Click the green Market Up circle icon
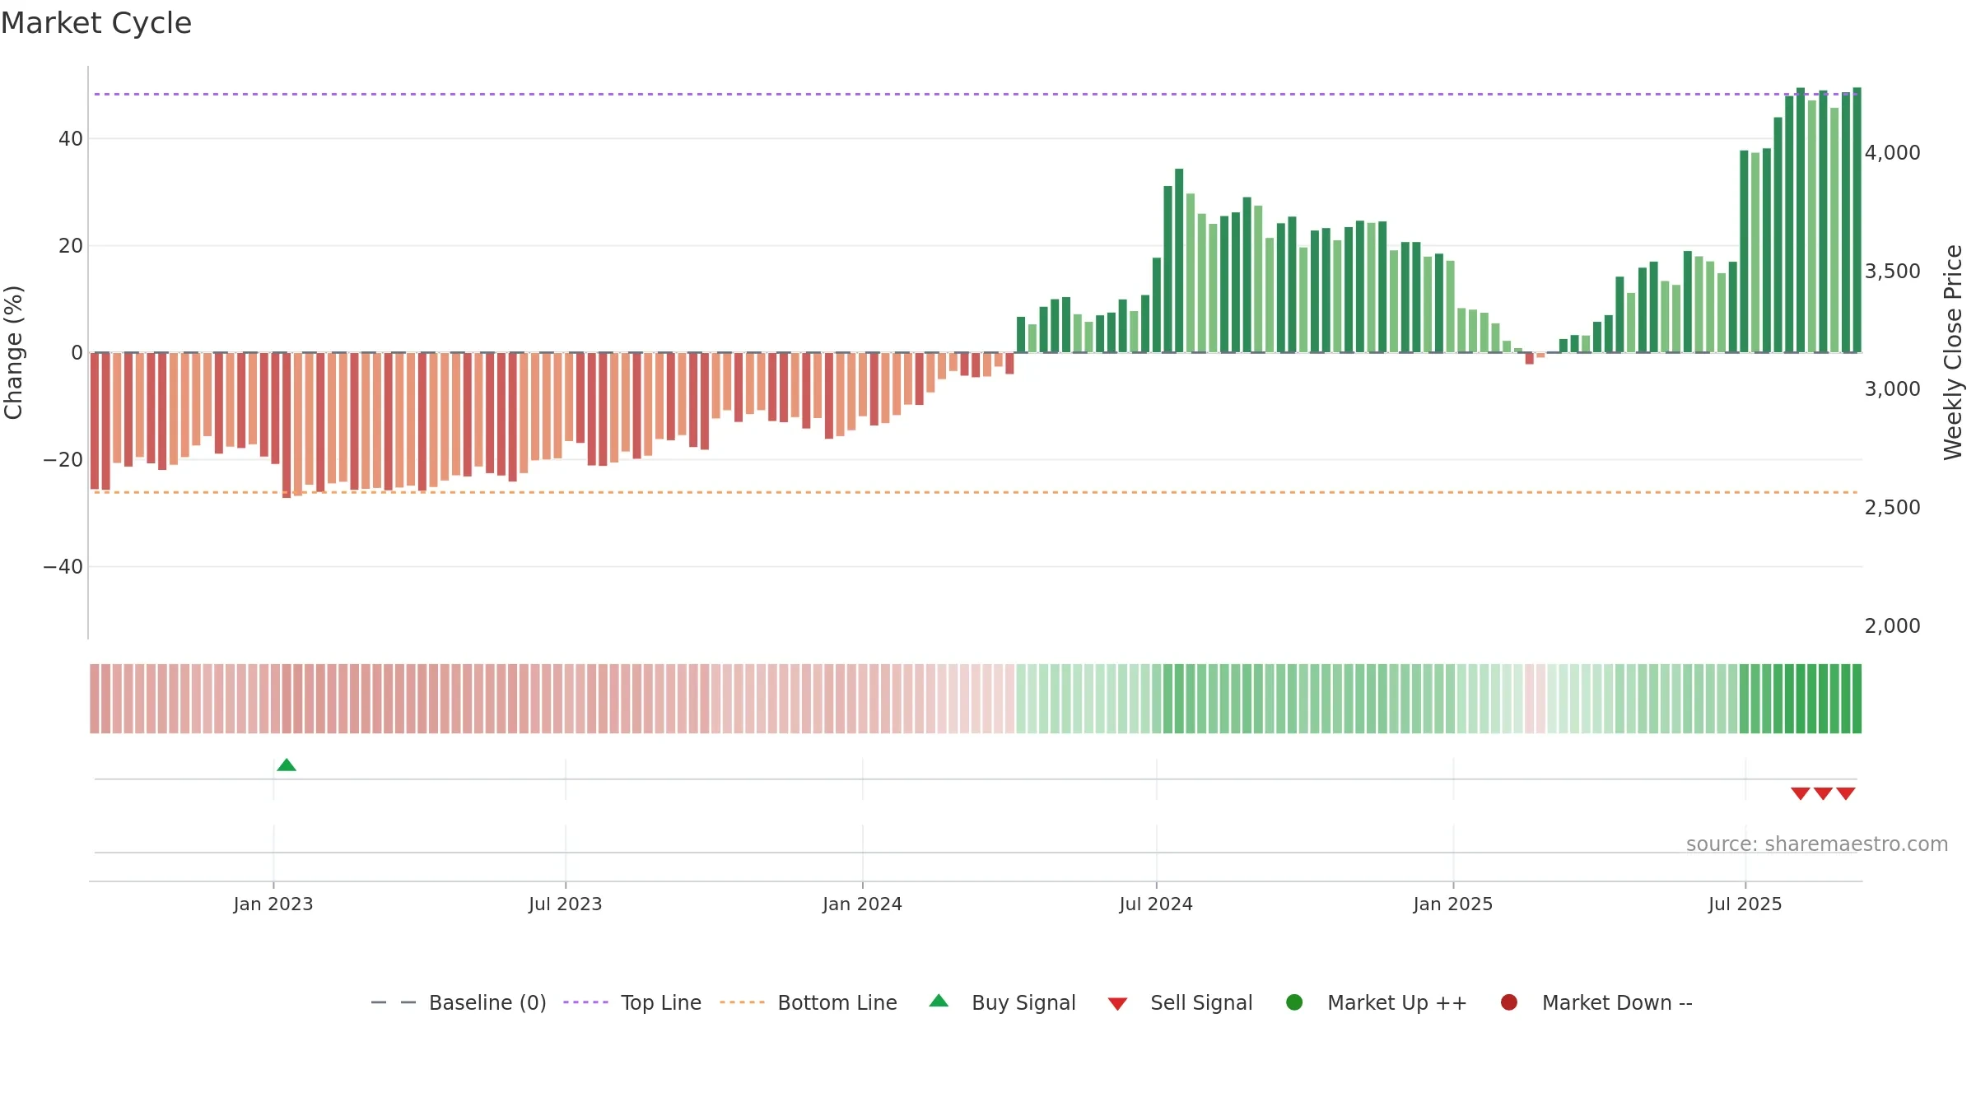The image size is (1976, 1111). 1294,1002
